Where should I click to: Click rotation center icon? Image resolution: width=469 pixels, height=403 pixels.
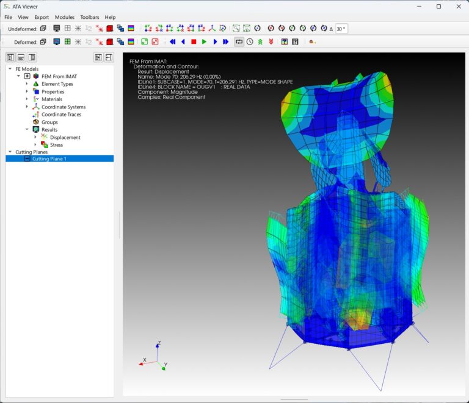pyautogui.click(x=257, y=29)
